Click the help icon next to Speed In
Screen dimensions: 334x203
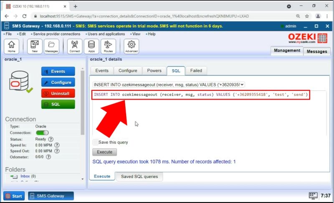(57, 145)
